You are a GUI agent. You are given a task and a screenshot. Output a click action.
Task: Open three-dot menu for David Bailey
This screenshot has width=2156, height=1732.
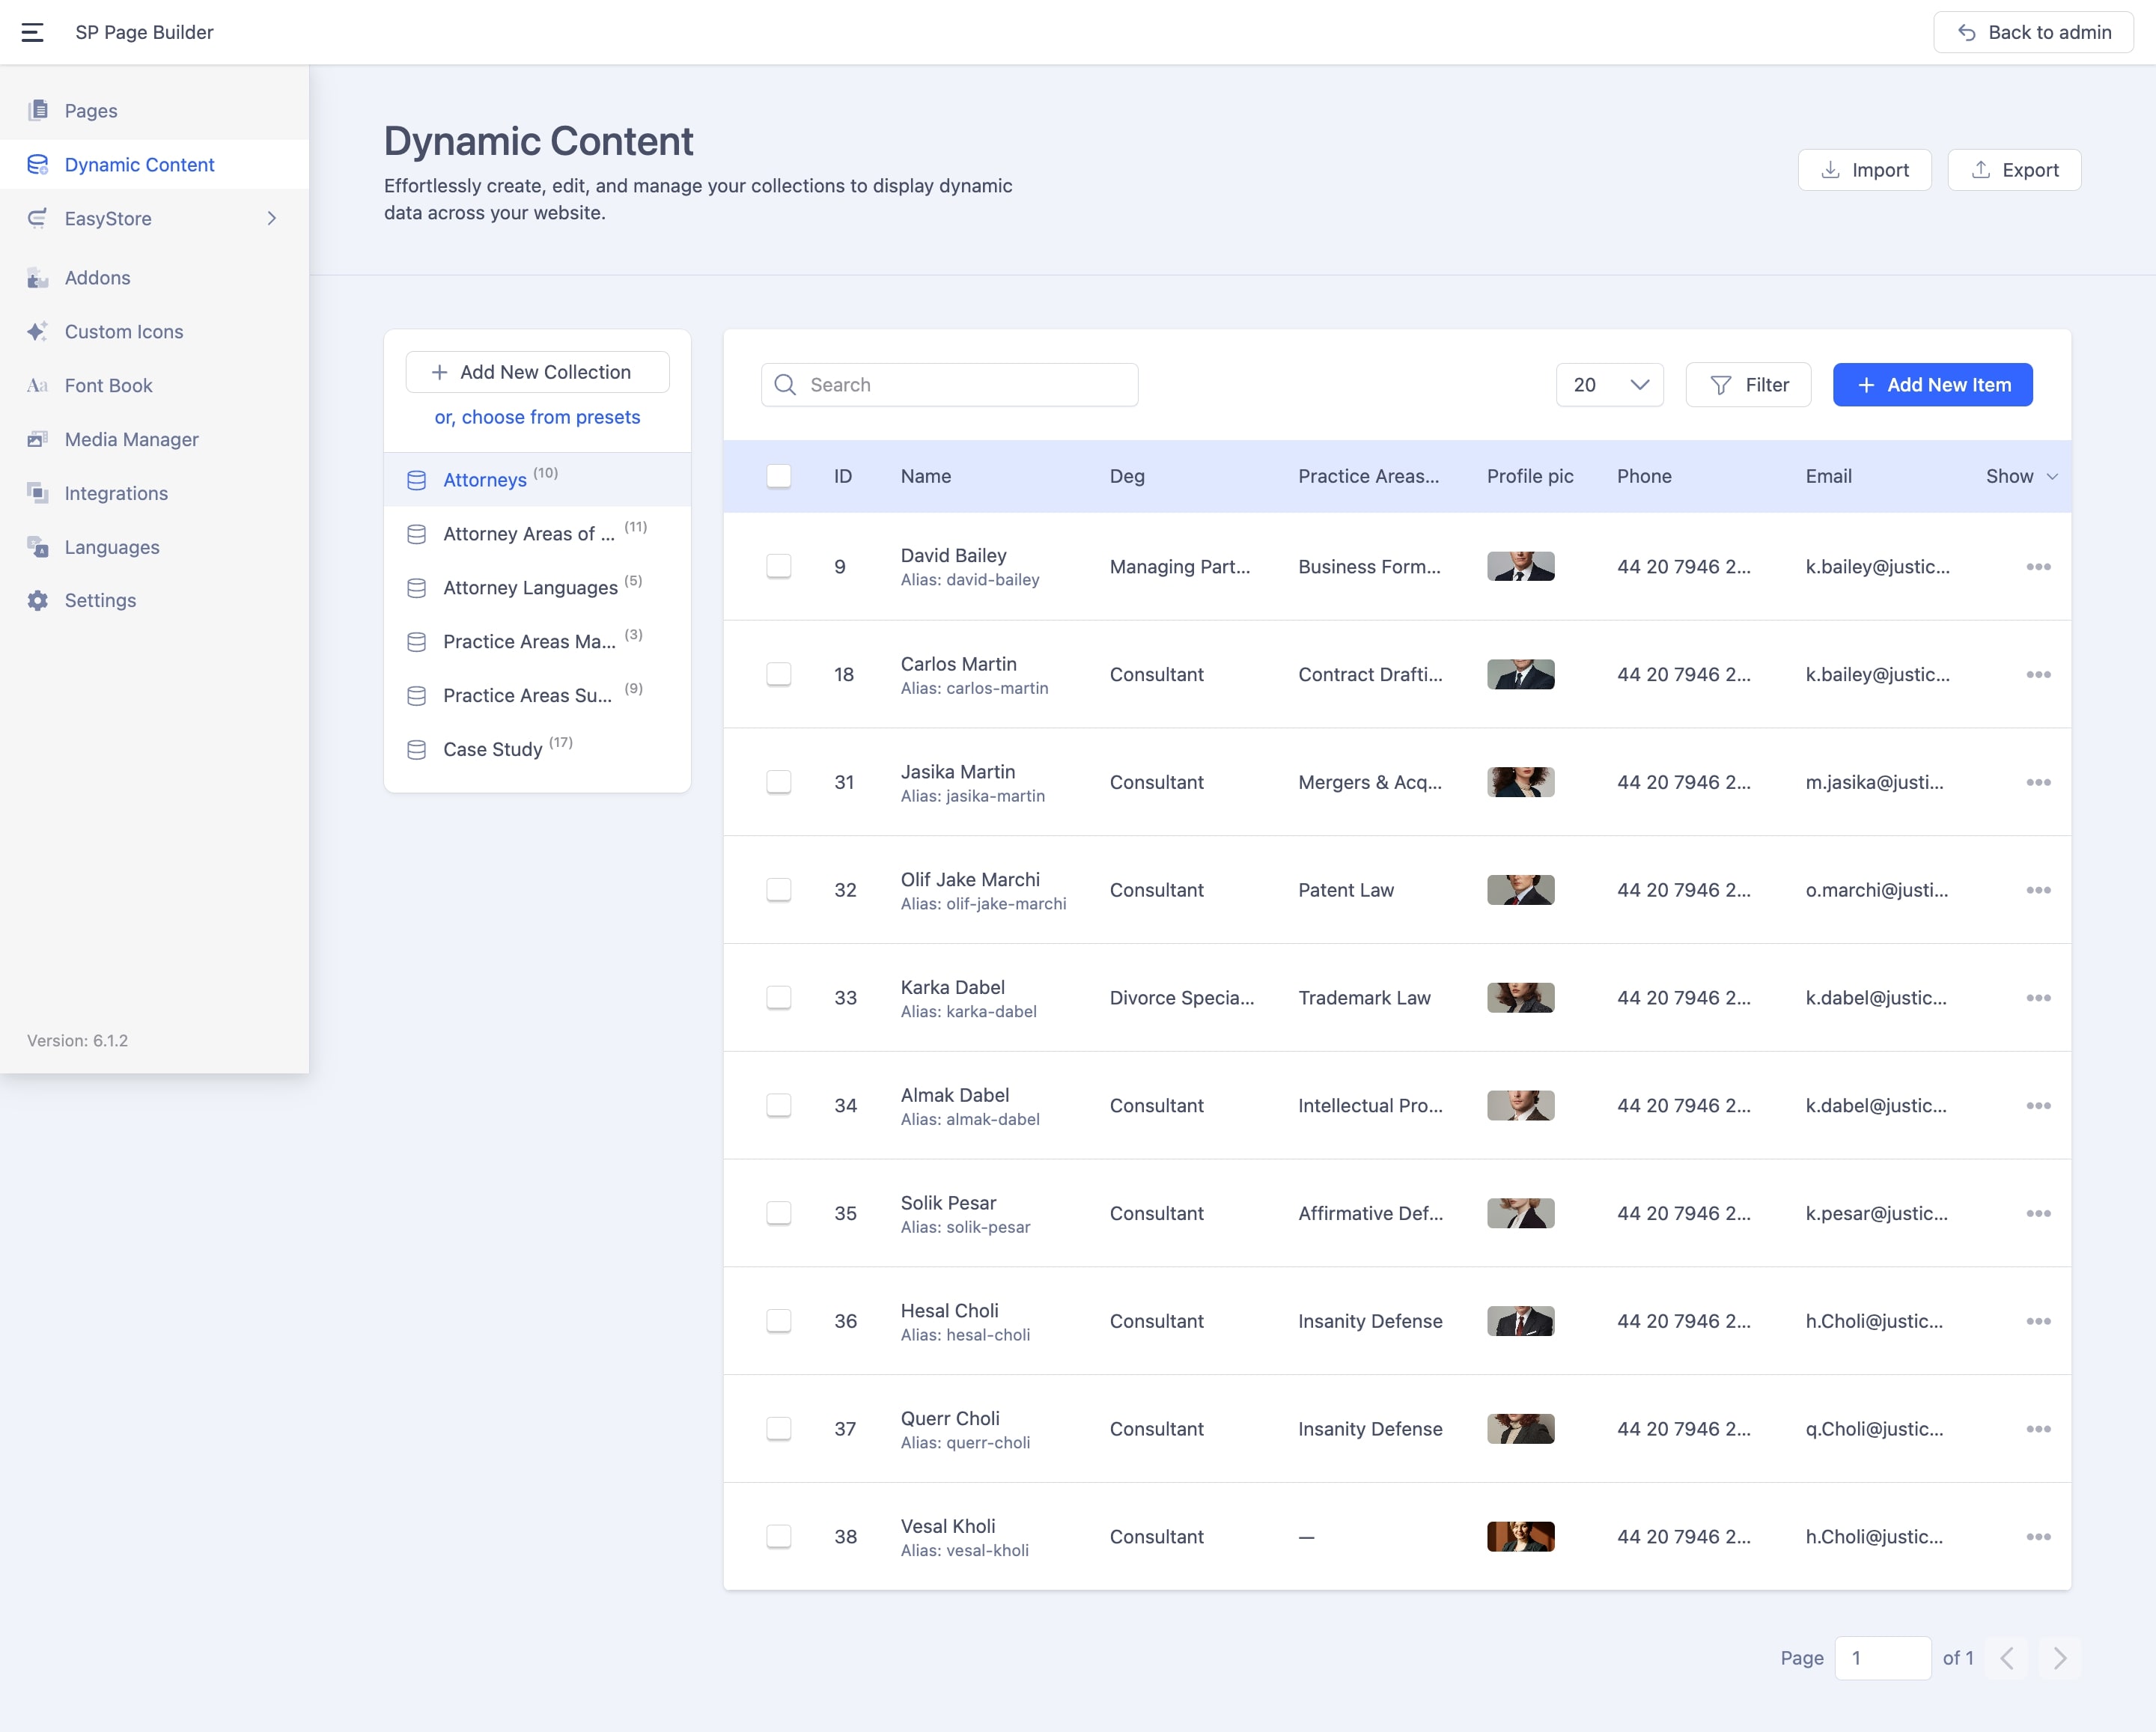(x=2038, y=567)
